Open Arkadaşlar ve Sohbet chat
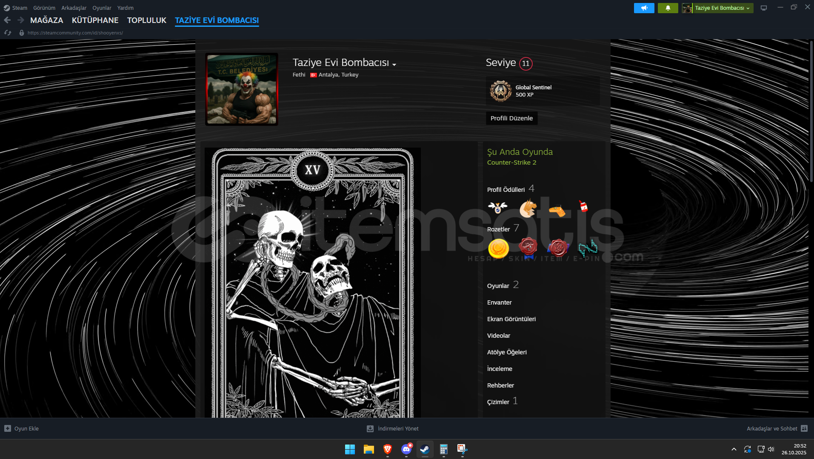Image resolution: width=814 pixels, height=459 pixels. point(772,429)
